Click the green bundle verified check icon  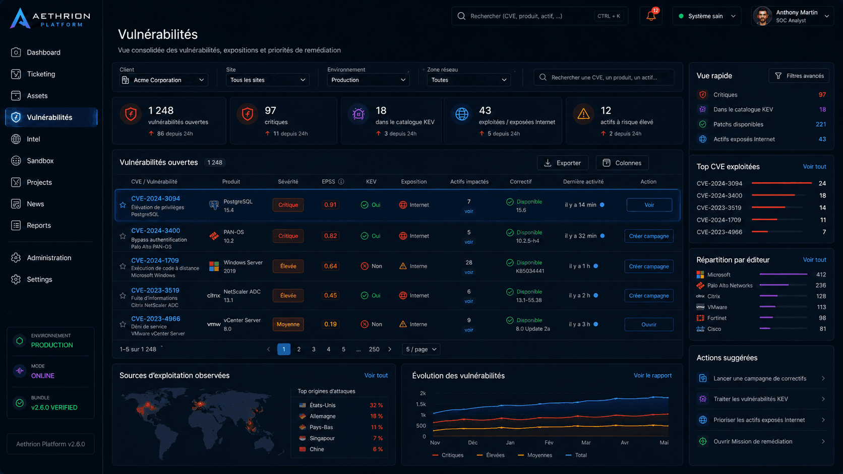tap(20, 403)
